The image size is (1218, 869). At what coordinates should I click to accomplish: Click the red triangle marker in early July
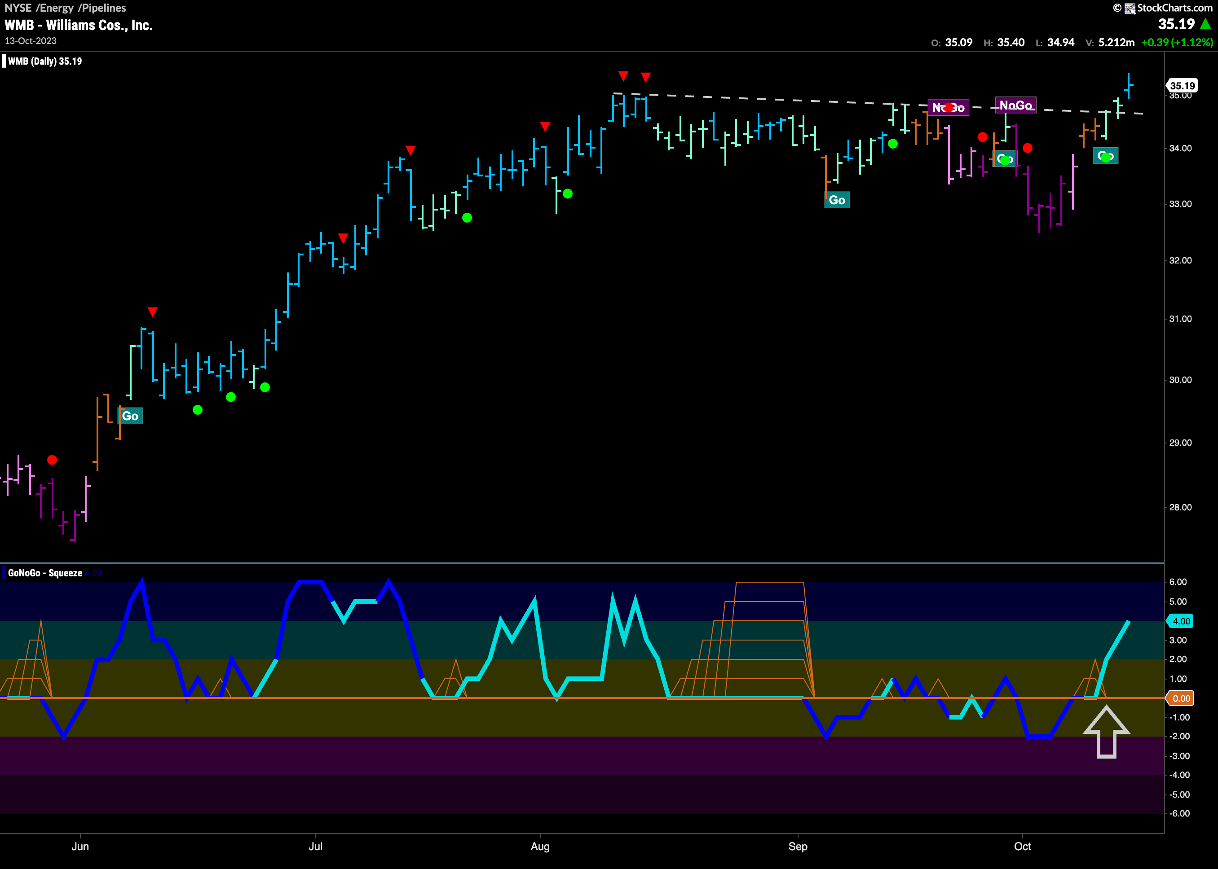pyautogui.click(x=343, y=237)
